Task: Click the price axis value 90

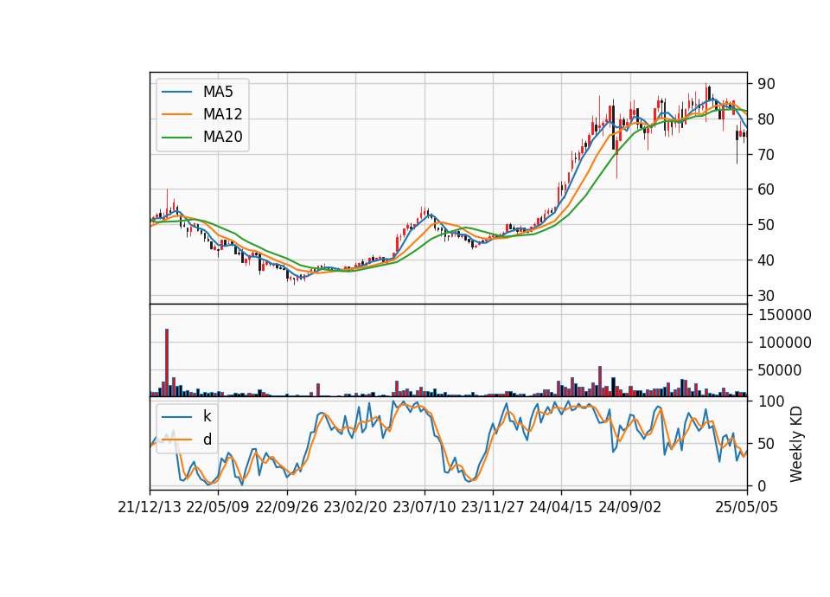Action: point(767,84)
